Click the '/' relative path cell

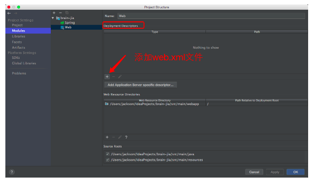click(x=257, y=104)
